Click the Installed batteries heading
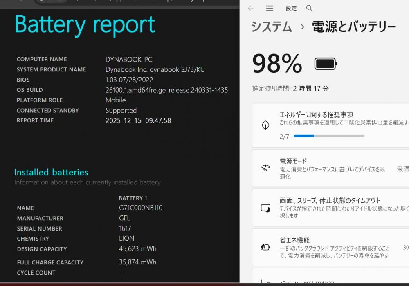 tap(51, 172)
